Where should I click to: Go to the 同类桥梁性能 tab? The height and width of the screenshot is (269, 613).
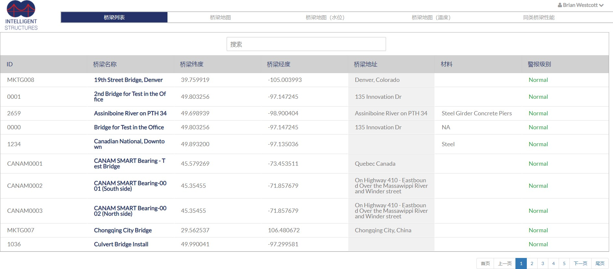click(539, 18)
